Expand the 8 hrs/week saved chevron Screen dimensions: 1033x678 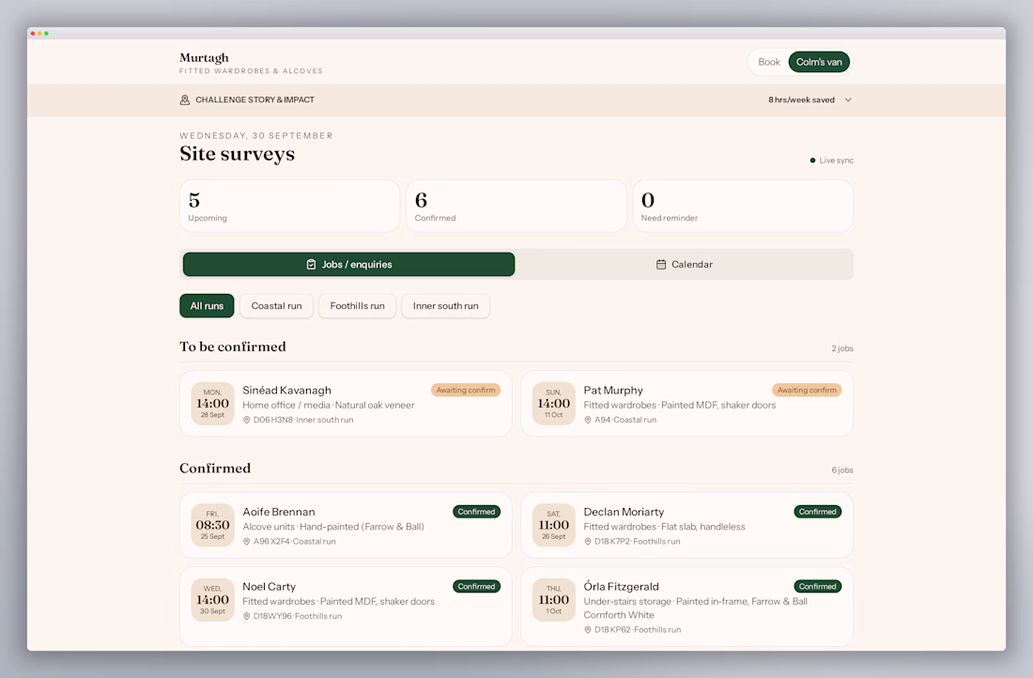click(848, 100)
